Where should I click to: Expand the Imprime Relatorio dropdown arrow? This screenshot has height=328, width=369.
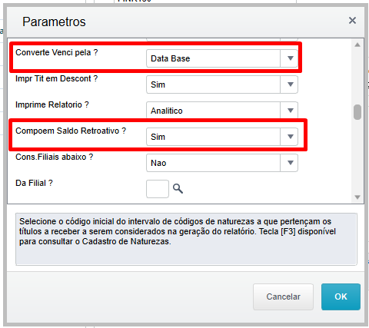click(x=290, y=111)
